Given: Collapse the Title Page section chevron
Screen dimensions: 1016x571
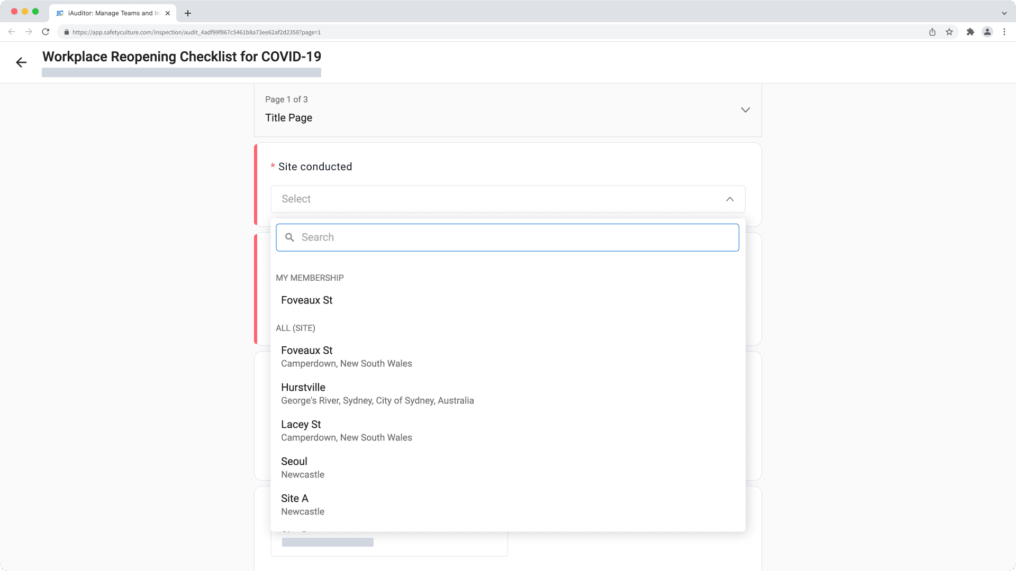Looking at the screenshot, I should pyautogui.click(x=745, y=110).
